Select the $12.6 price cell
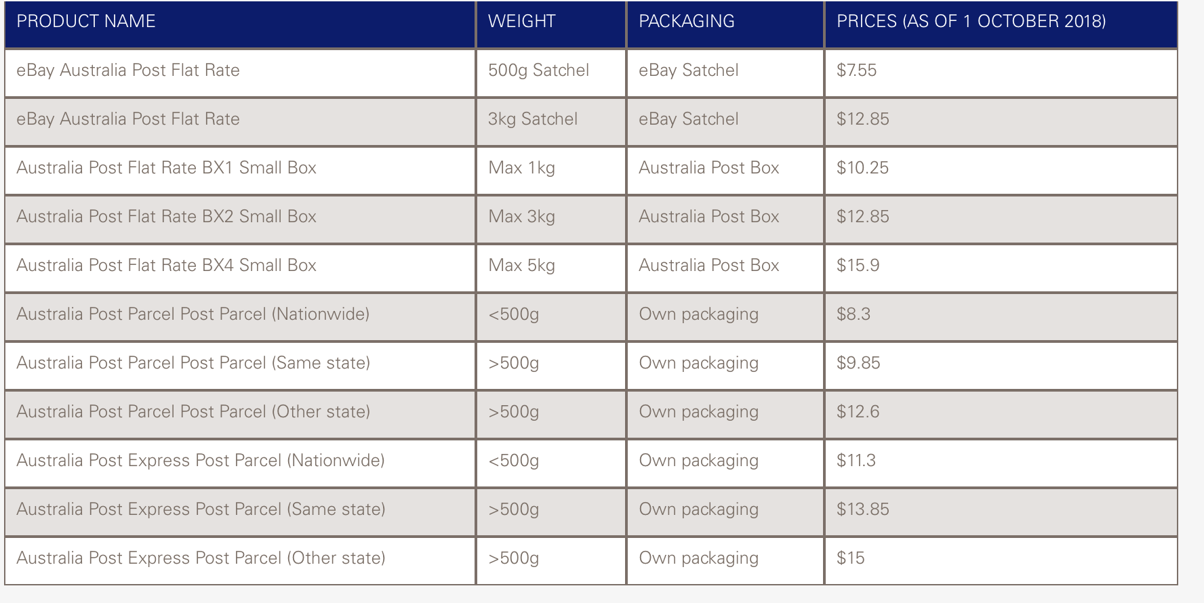The image size is (1204, 603). (858, 412)
